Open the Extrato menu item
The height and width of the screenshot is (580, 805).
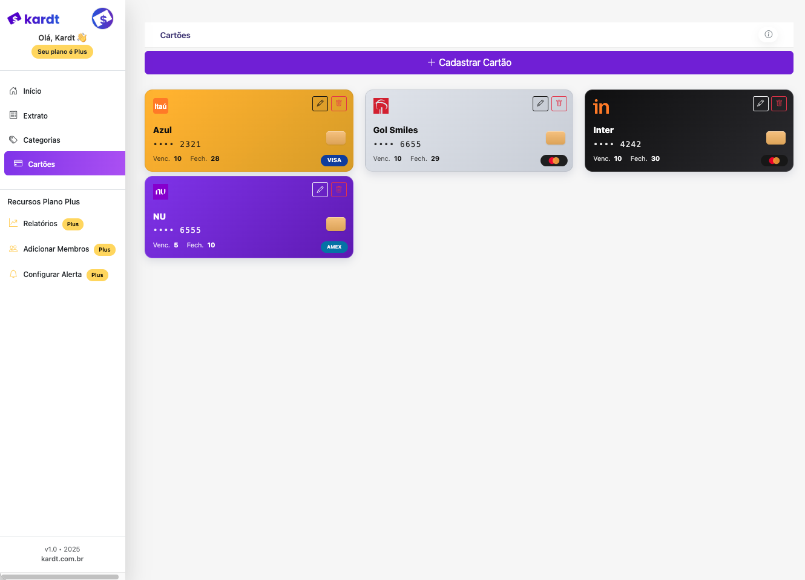point(35,116)
